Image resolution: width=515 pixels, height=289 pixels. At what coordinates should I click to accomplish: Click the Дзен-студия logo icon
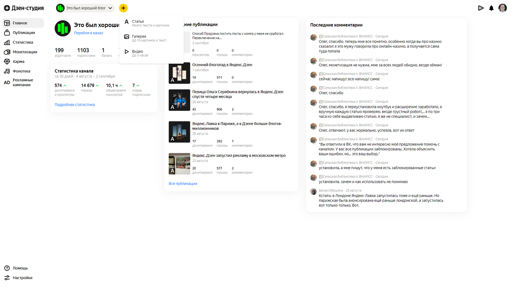(x=7, y=8)
